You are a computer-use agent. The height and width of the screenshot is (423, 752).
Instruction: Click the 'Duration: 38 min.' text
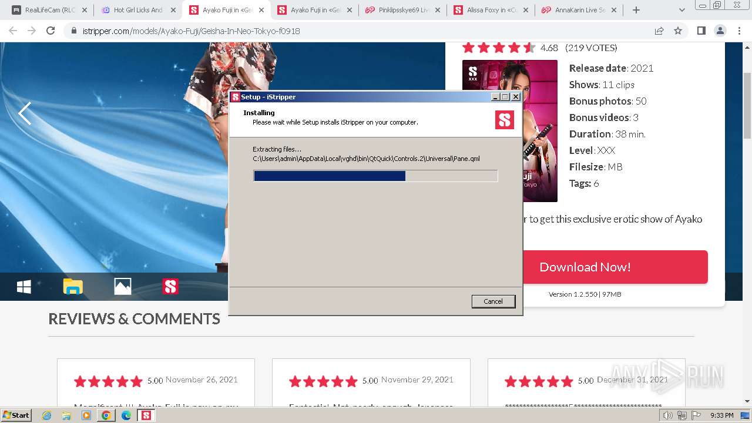pos(607,134)
